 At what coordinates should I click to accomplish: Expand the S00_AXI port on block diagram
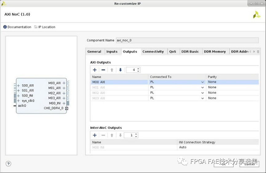coord(18,85)
